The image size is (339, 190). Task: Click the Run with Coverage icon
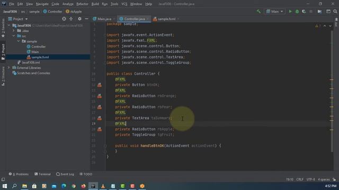tap(304, 12)
